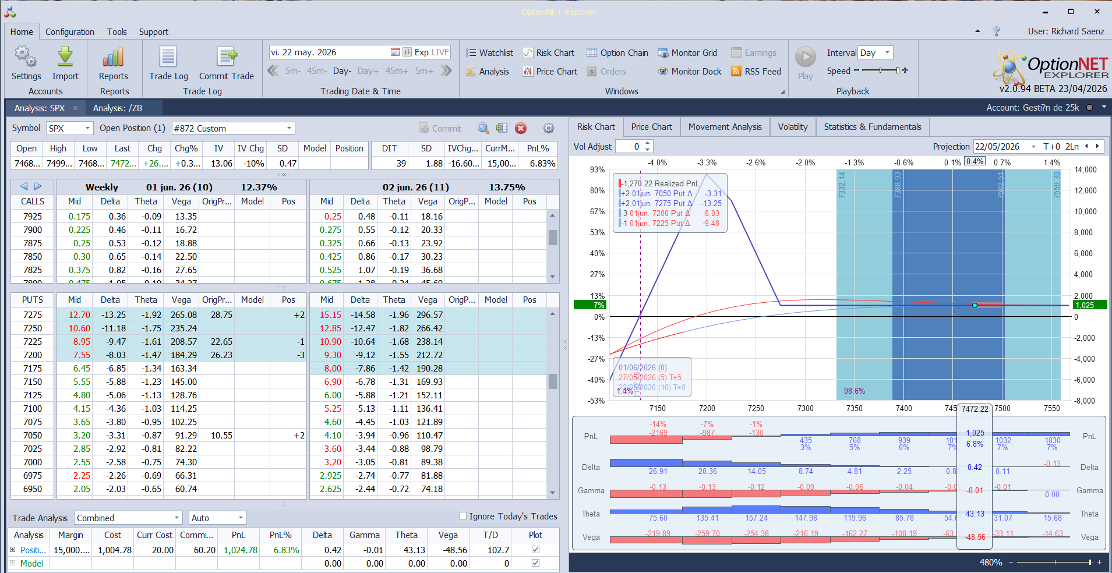
Task: Open the Statistics & Fundamentals tab
Action: point(873,127)
